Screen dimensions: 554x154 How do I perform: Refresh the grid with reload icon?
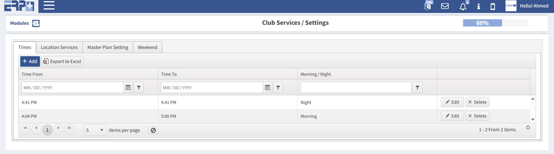[x=528, y=128]
